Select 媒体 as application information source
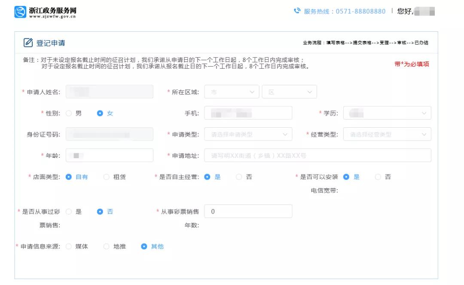464x285 pixels. 69,246
